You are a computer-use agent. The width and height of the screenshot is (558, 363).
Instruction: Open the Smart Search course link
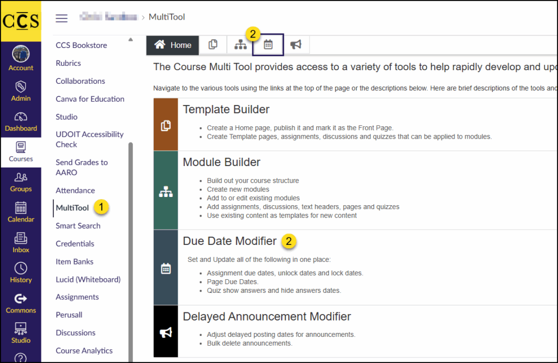[x=78, y=225]
